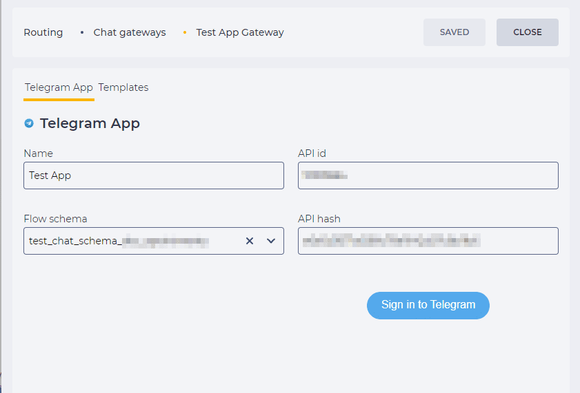This screenshot has width=580, height=393.
Task: Click Sign in to Telegram button
Action: 428,306
